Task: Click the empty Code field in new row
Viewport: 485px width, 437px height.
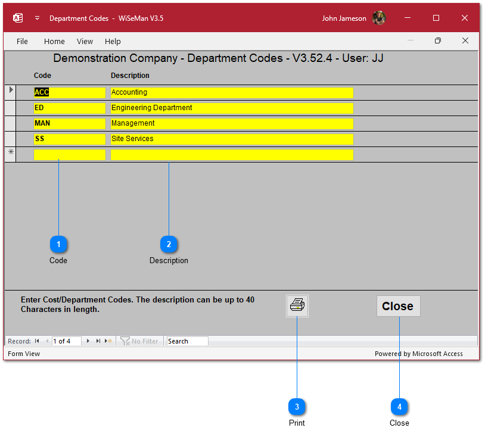Action: coord(70,155)
